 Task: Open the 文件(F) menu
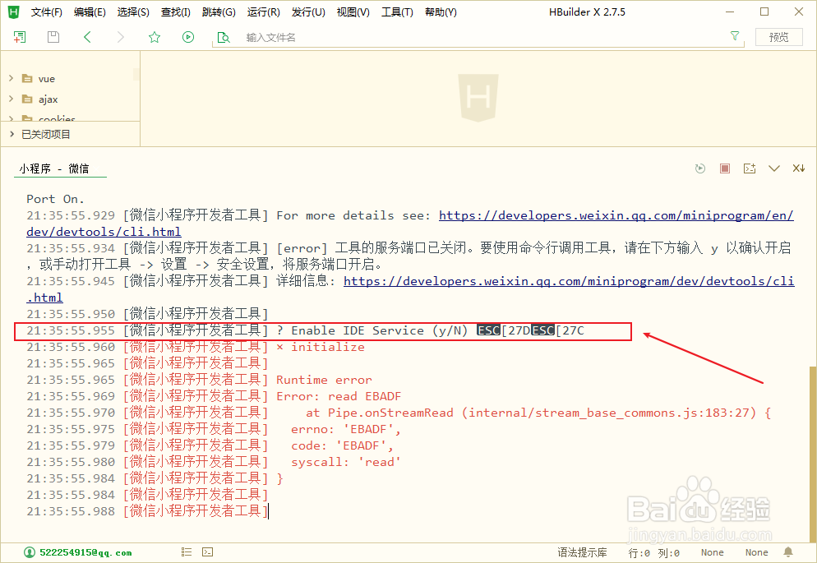46,12
